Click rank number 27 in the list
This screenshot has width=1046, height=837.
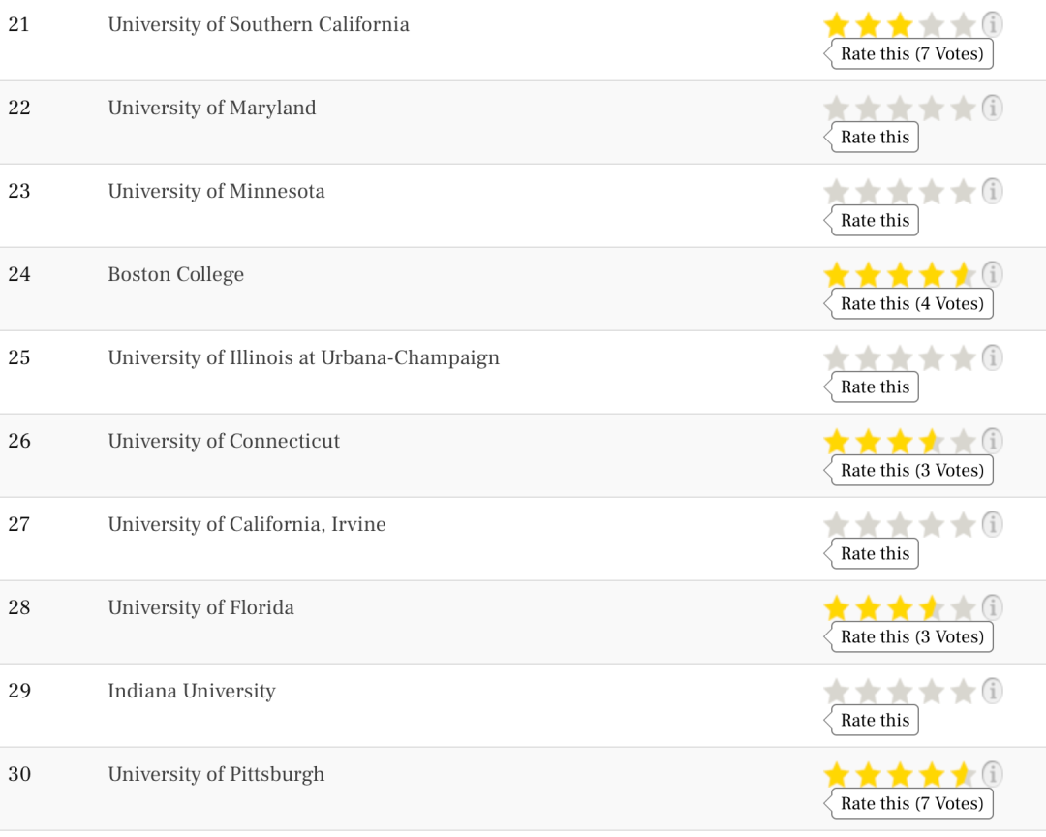click(x=19, y=524)
